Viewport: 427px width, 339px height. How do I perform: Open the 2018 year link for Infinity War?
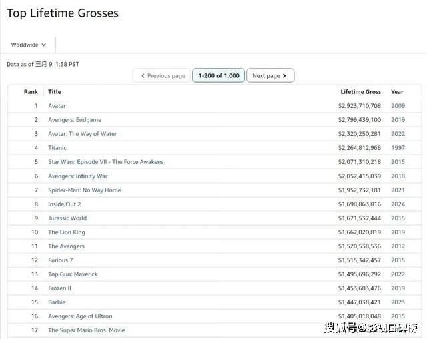click(x=398, y=176)
